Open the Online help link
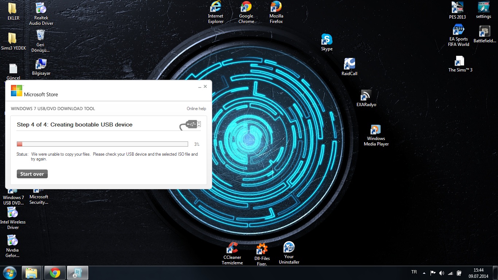This screenshot has width=498, height=280. [x=196, y=109]
